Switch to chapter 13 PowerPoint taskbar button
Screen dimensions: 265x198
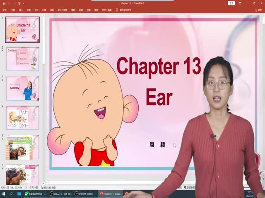111,194
